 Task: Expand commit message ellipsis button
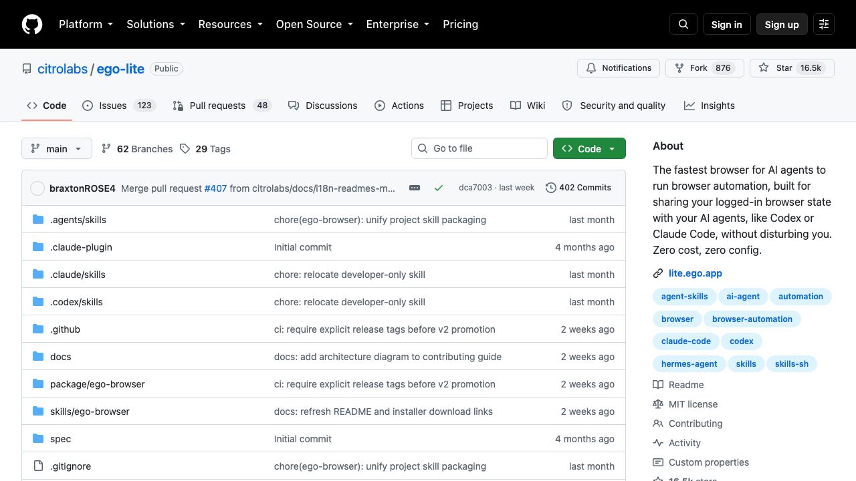415,188
